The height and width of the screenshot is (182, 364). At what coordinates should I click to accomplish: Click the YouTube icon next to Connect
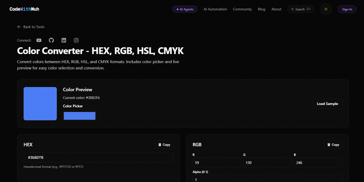(x=39, y=40)
